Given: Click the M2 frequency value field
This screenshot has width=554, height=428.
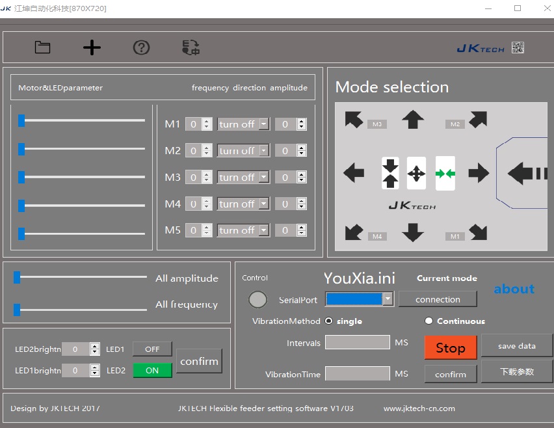Looking at the screenshot, I should click(x=194, y=150).
